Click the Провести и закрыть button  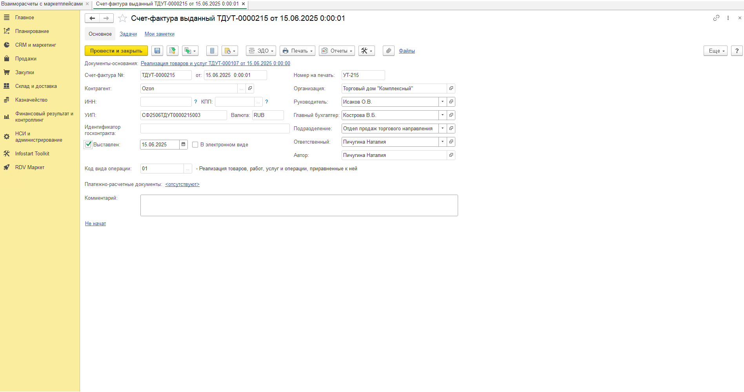116,51
